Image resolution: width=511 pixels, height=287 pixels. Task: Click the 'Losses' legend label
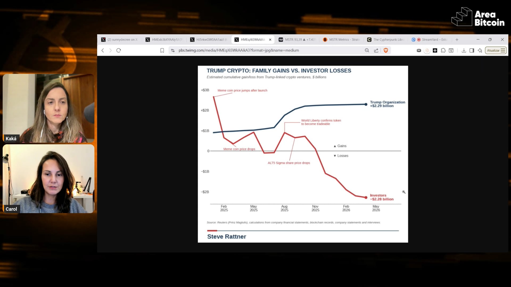point(341,156)
